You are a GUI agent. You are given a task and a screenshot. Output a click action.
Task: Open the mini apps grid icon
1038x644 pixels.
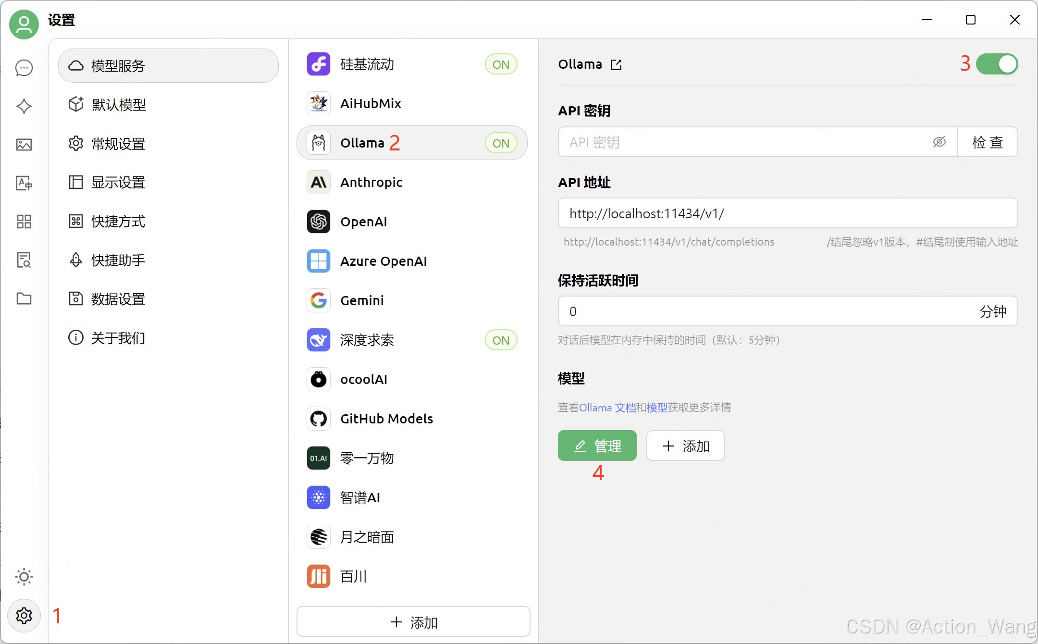24,222
